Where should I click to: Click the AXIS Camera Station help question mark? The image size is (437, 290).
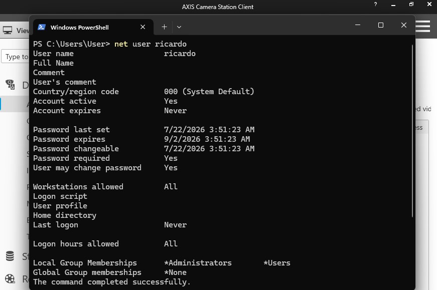tap(375, 4)
